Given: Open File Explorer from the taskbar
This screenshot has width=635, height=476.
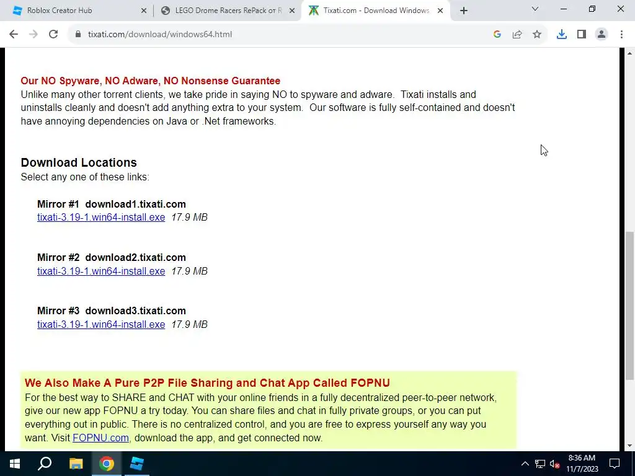Looking at the screenshot, I should (x=76, y=464).
